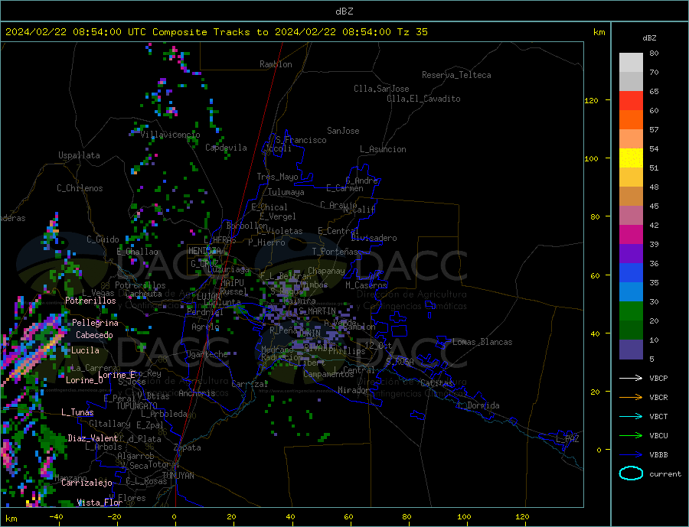Viewport: 689px width, 527px height.
Task: Click the 'Tulumaya' place label
Action: tap(286, 192)
